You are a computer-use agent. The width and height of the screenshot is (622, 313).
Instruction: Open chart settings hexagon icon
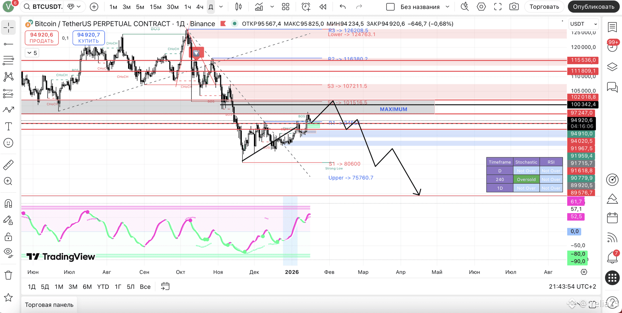tap(481, 7)
